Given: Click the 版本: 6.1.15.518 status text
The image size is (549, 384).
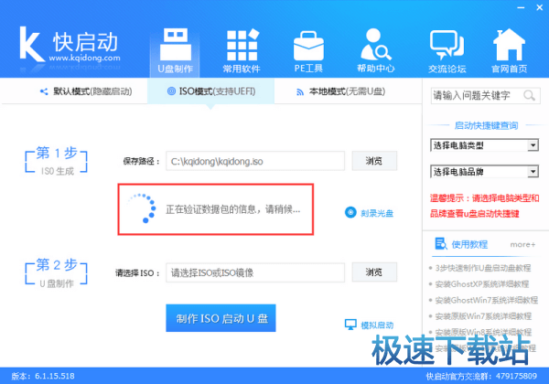Looking at the screenshot, I should [43, 377].
